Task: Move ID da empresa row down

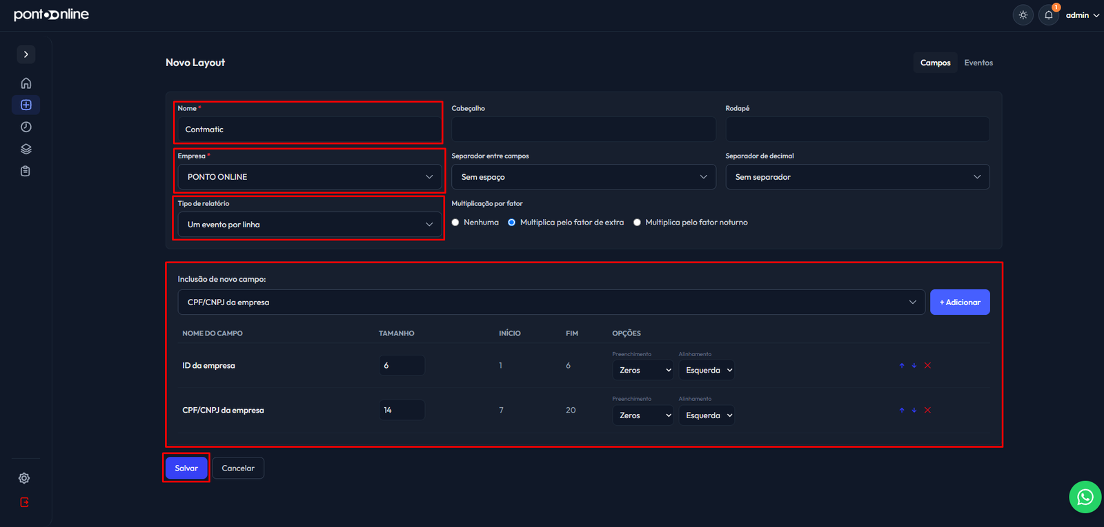Action: 914,366
